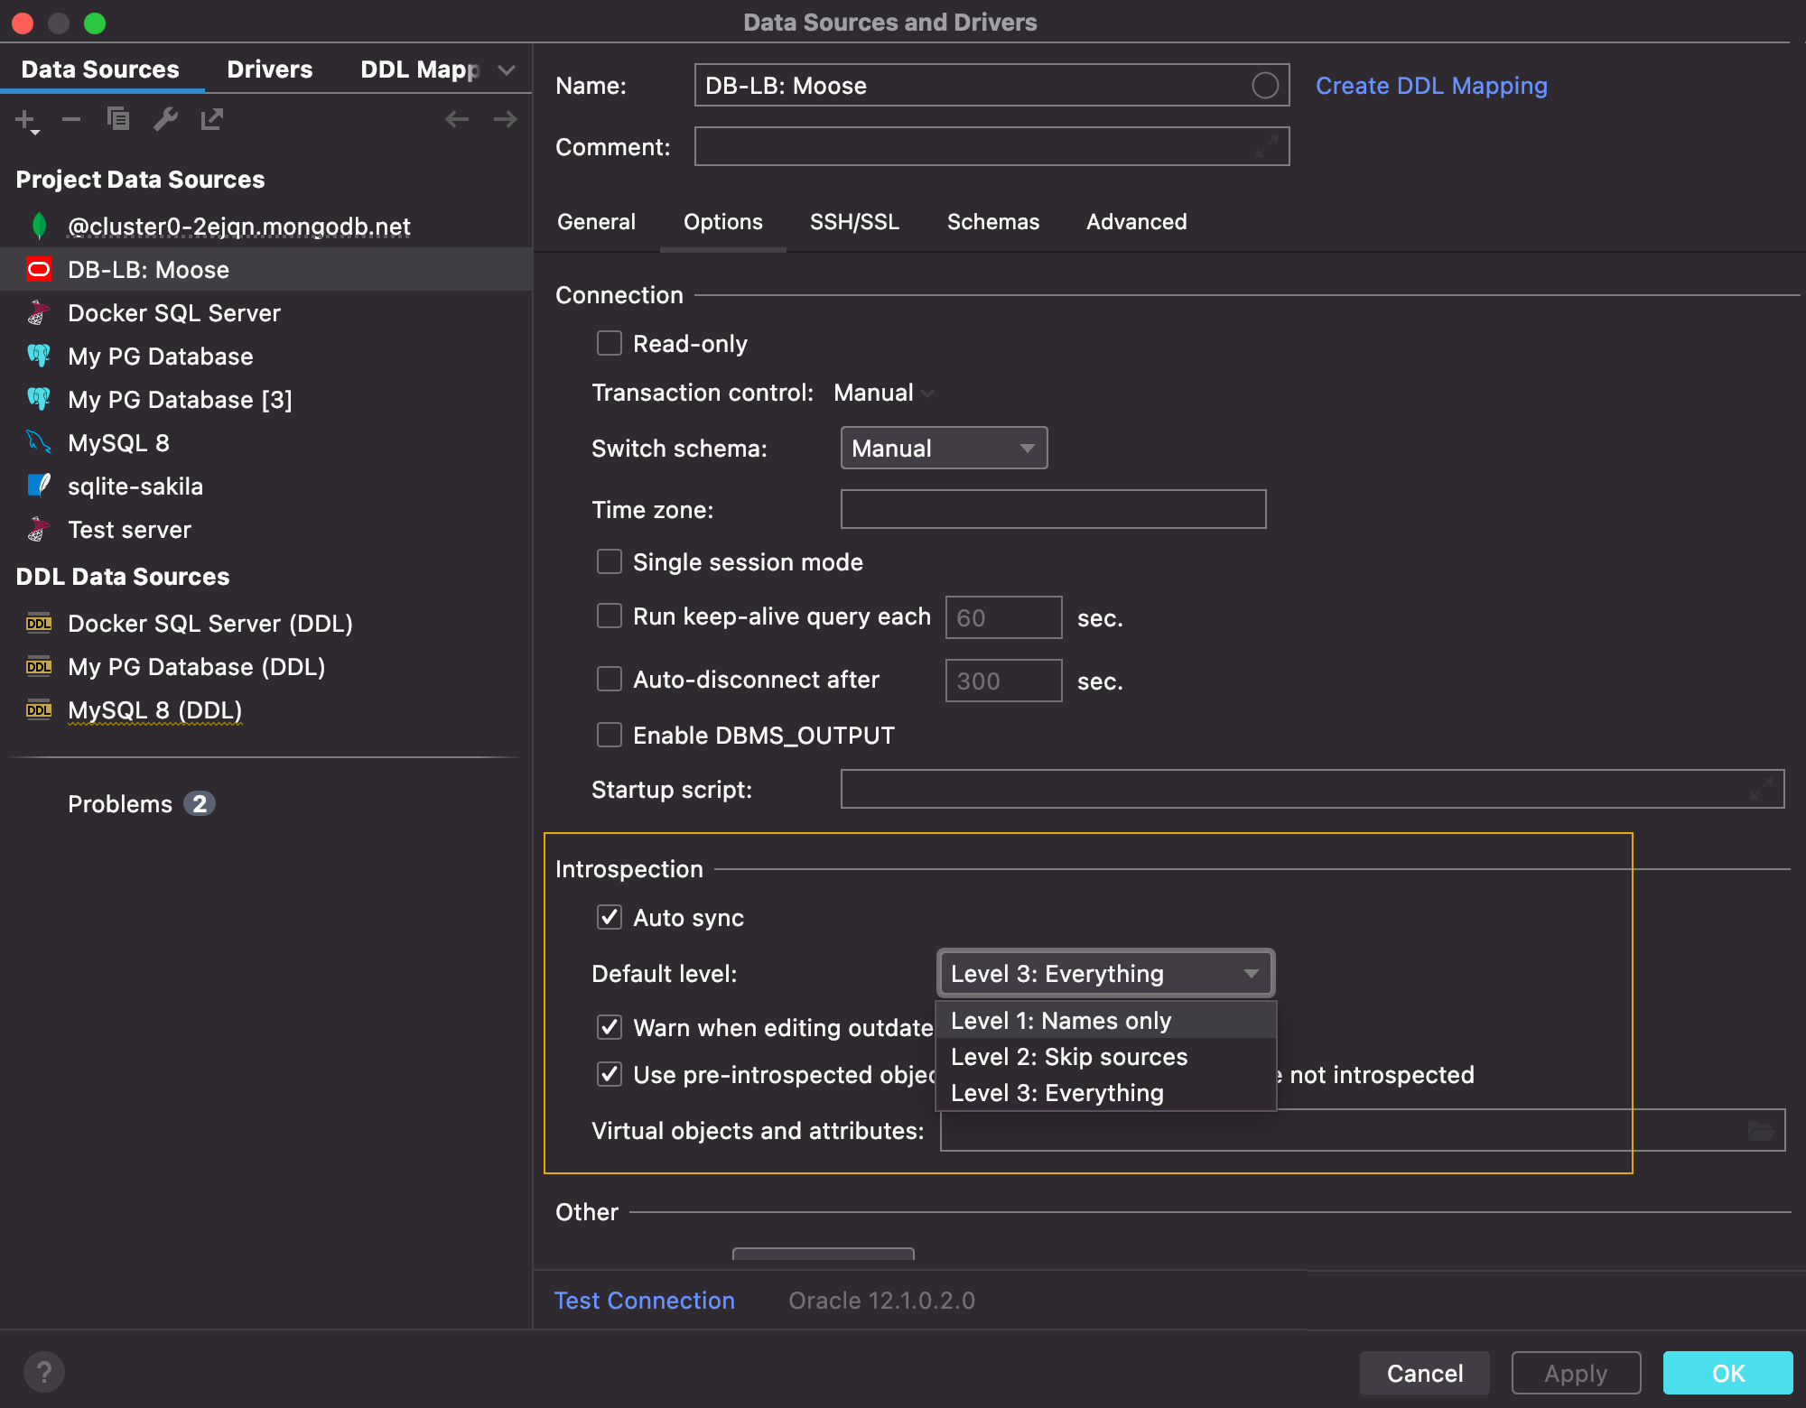Uncheck the Auto sync checkbox
This screenshot has height=1408, width=1806.
point(610,918)
